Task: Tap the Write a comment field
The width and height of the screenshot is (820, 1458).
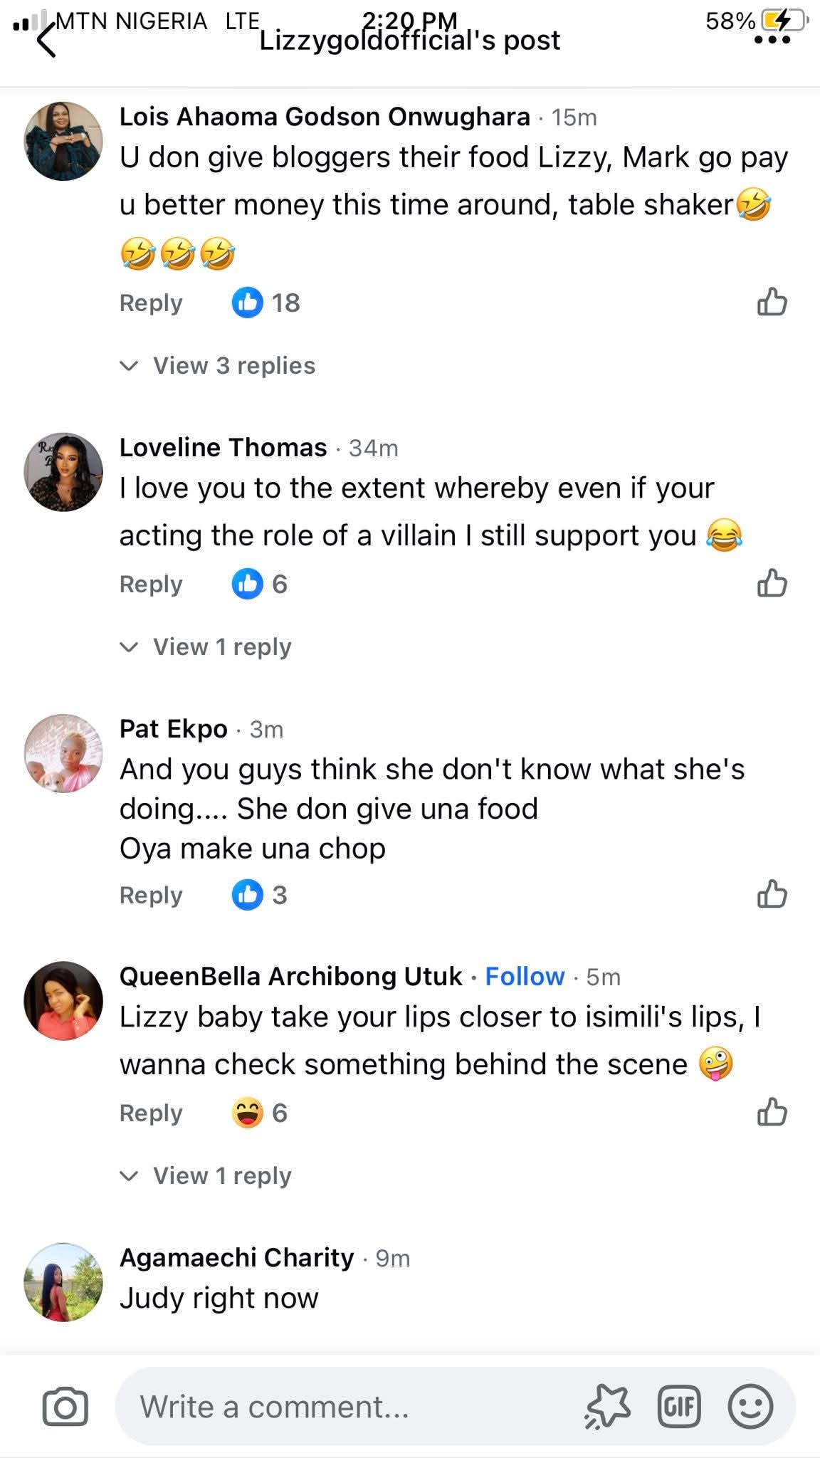Action: [349, 1407]
